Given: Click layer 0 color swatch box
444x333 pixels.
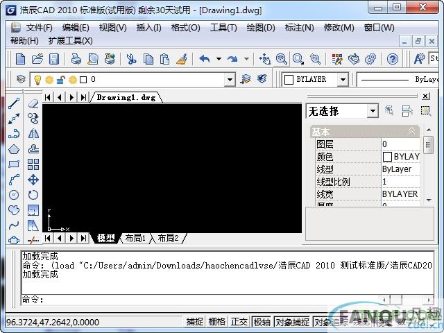Looking at the screenshot, I should [83, 80].
